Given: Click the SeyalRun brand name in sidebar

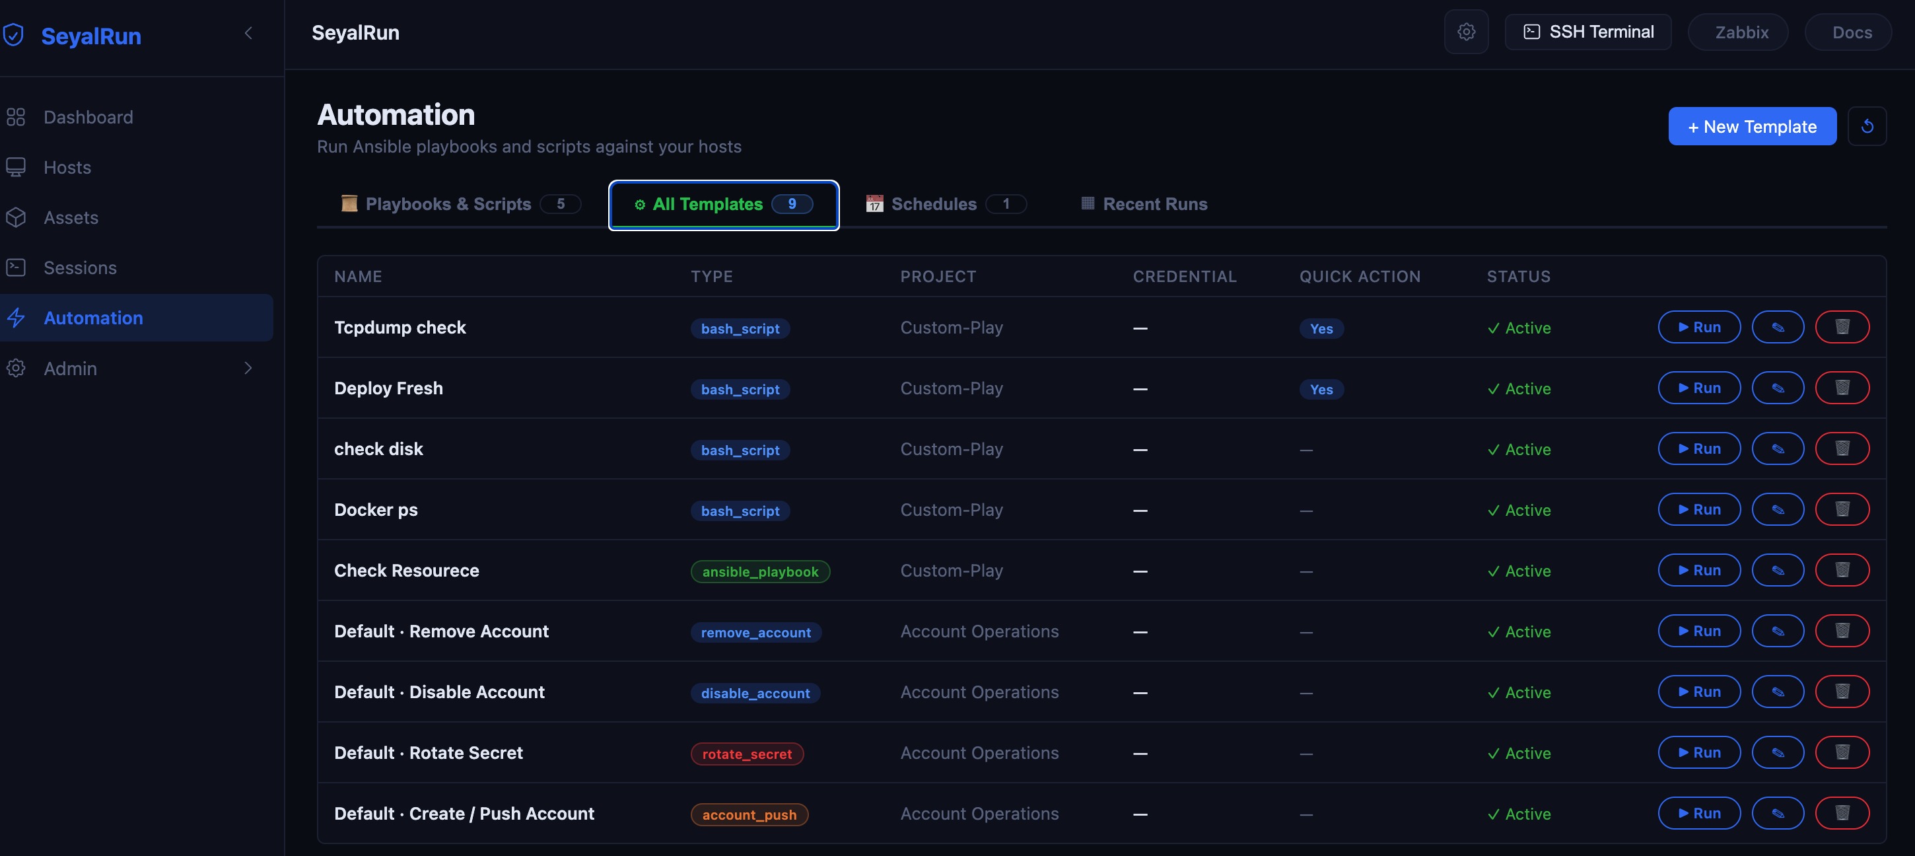Looking at the screenshot, I should tap(90, 36).
